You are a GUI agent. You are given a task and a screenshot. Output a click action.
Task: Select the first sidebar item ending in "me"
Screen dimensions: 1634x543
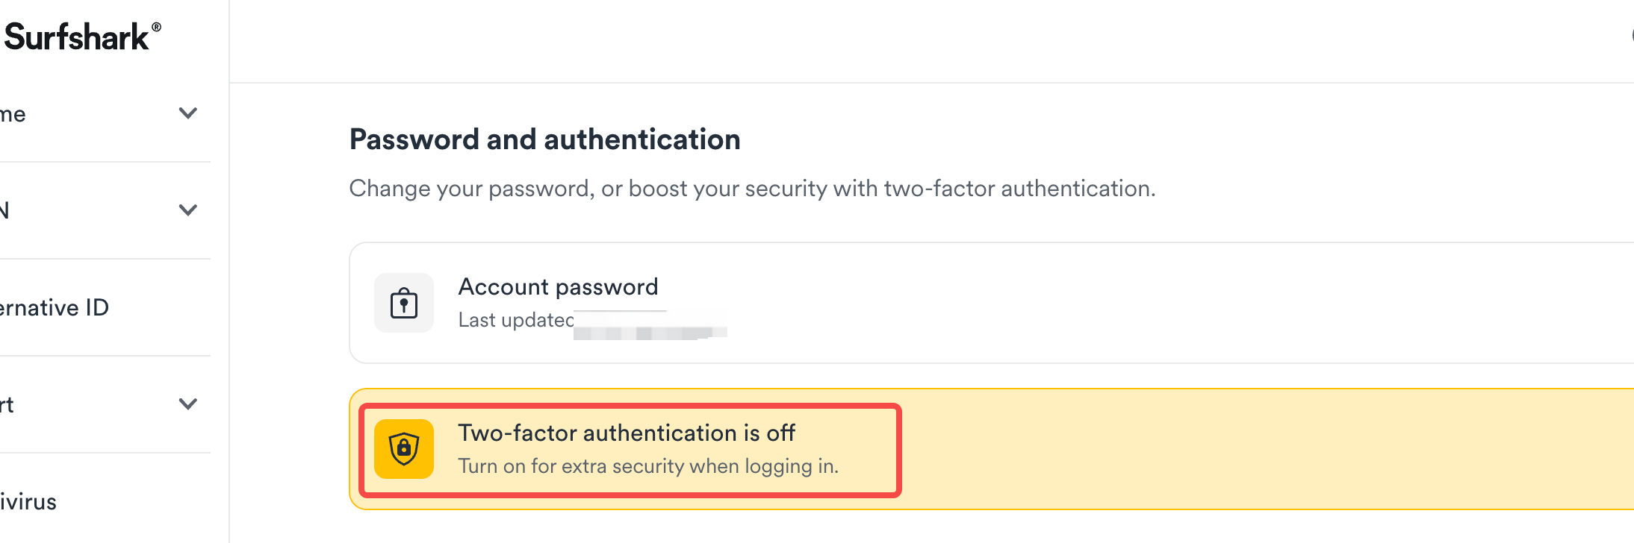coord(13,114)
